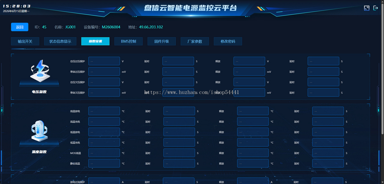Click 释放 temperature field in 高温放电 row

(x=253, y=111)
